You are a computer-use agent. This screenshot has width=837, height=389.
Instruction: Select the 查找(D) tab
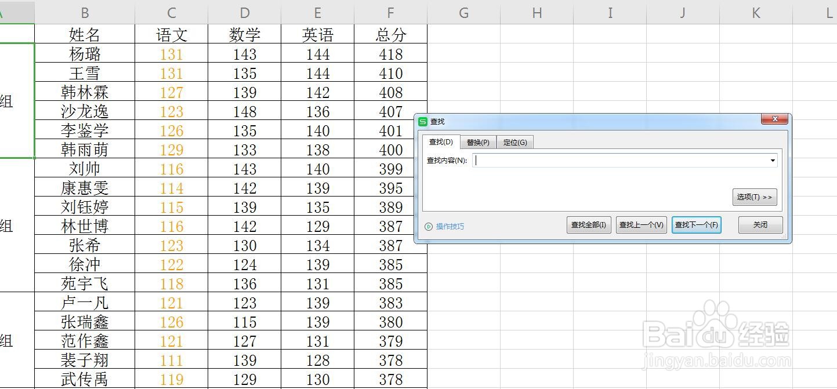(x=441, y=142)
